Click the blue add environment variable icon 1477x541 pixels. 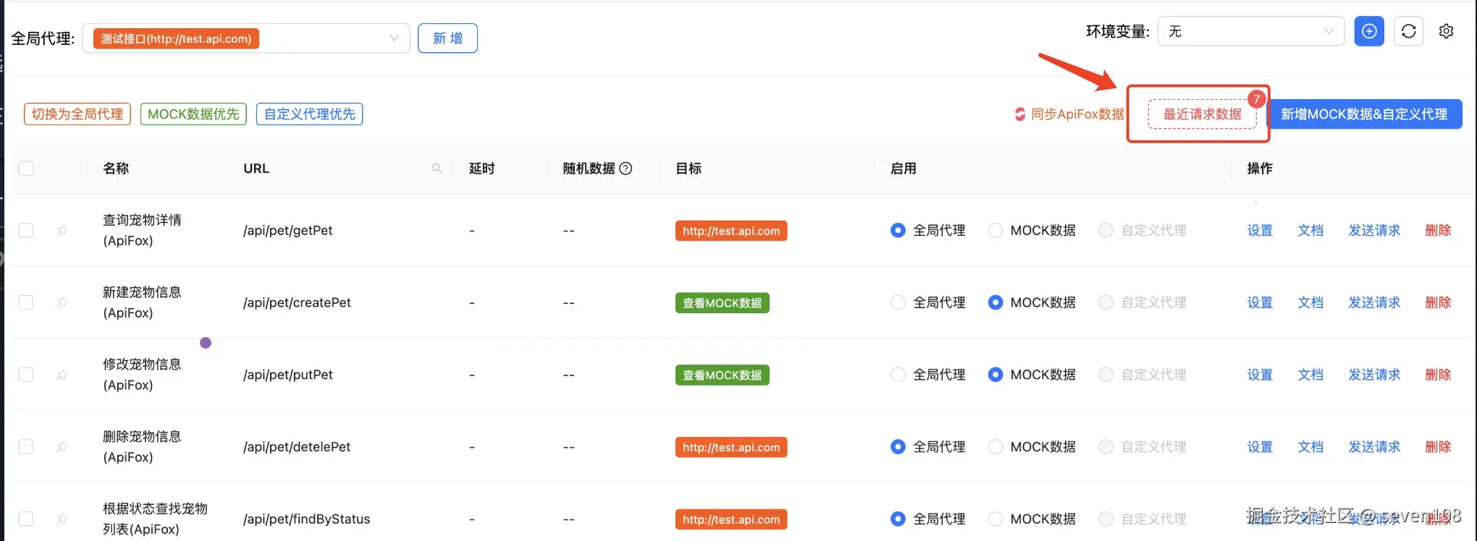click(x=1368, y=32)
